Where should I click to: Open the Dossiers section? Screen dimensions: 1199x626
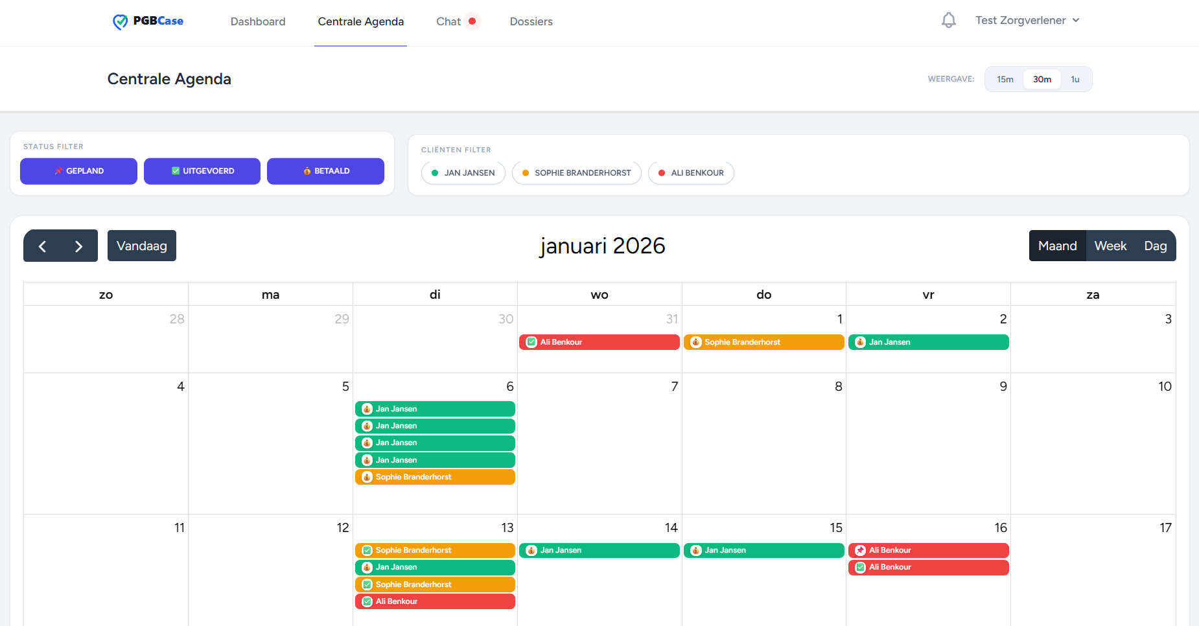coord(531,21)
